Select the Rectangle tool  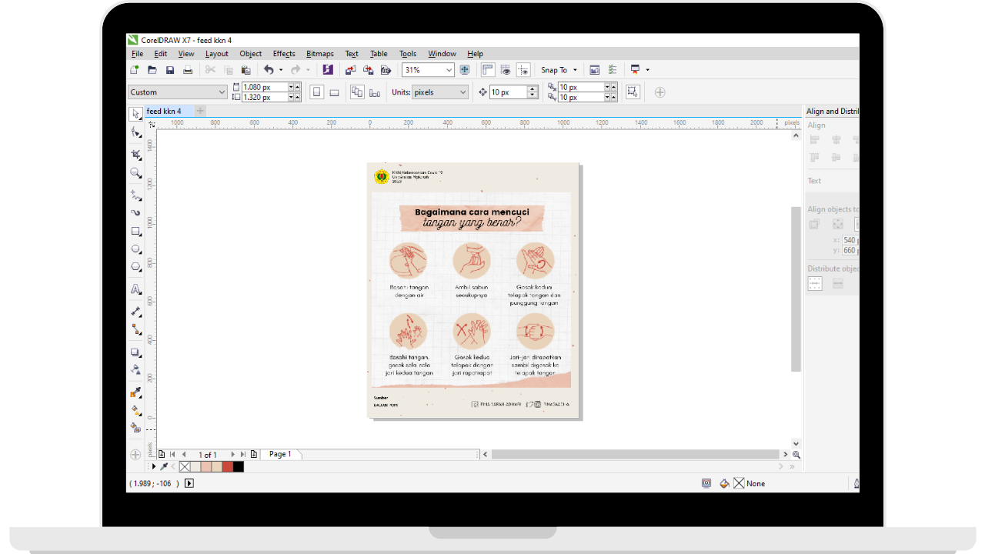[135, 232]
